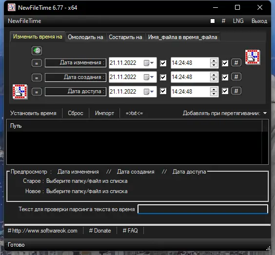275x255 pixels.
Task: Toggle time checkbox for Дата изменения
Action: [225, 63]
